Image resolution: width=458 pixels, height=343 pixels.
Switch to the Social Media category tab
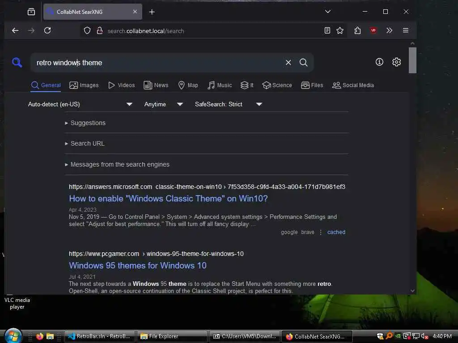[x=353, y=85]
